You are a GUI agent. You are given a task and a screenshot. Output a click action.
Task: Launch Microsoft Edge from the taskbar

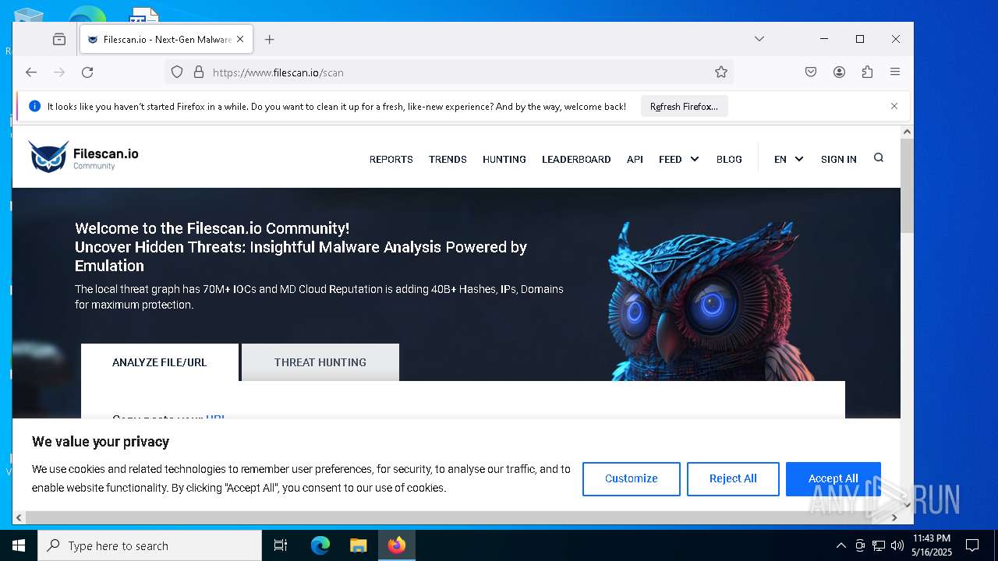click(x=320, y=545)
